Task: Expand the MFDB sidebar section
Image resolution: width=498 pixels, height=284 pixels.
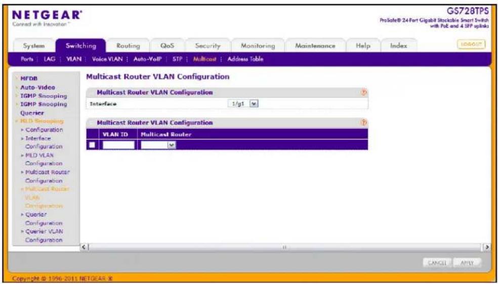Action: [29, 79]
